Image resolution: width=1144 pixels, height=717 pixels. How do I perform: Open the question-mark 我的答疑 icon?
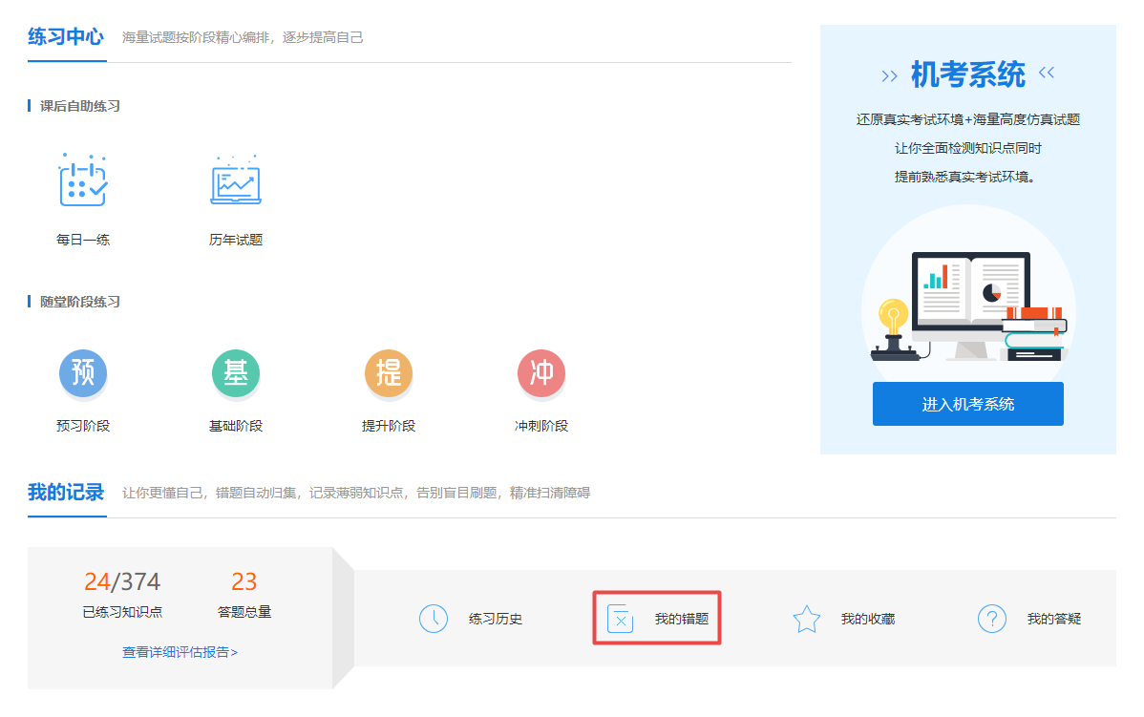(x=992, y=619)
